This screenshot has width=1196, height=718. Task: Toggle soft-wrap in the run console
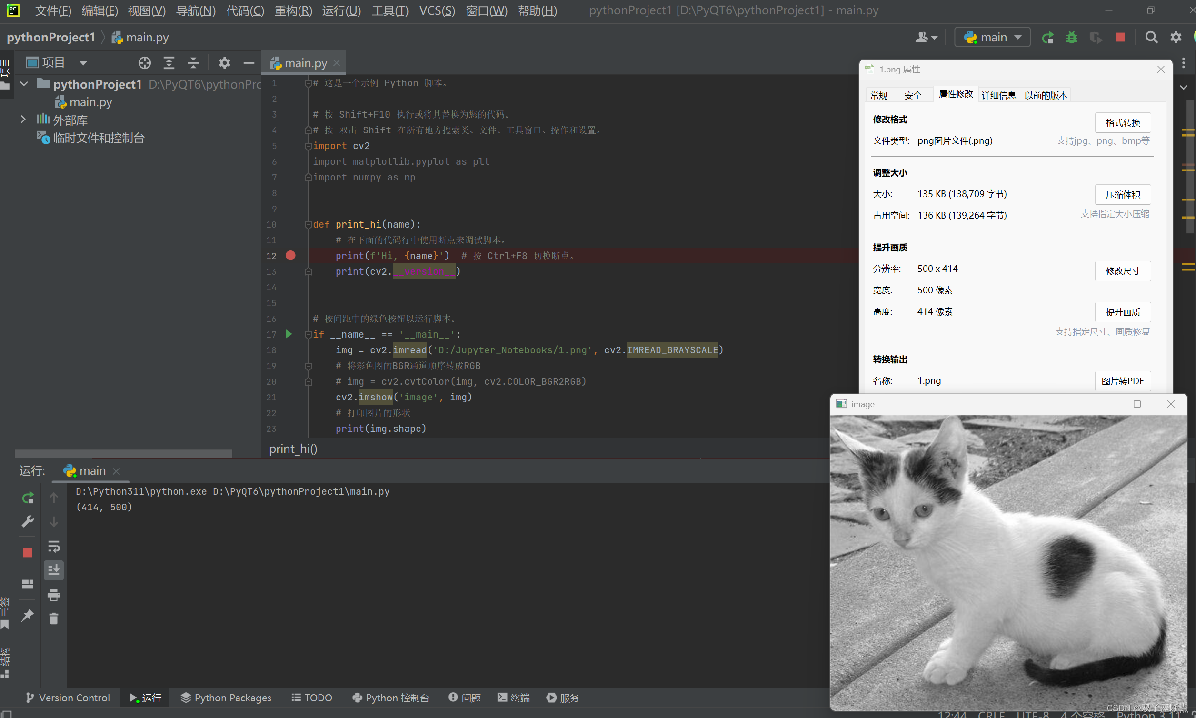pyautogui.click(x=53, y=547)
